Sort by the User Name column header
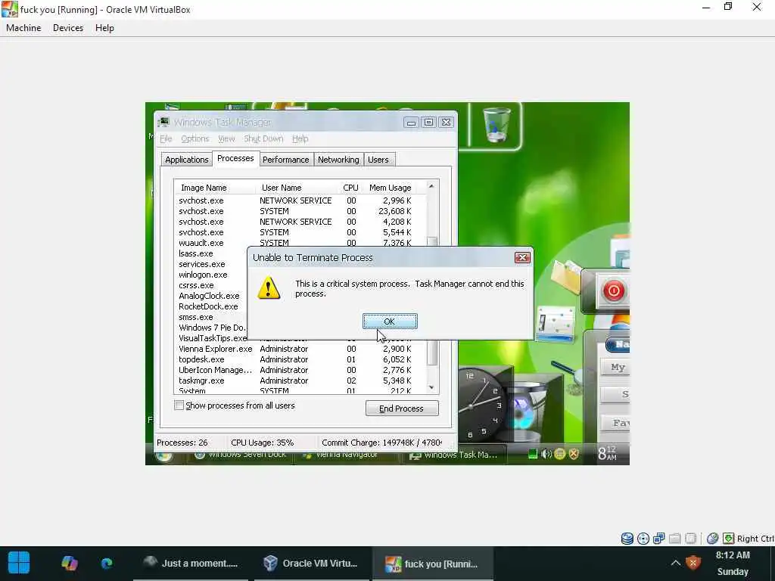775x581 pixels. click(298, 188)
